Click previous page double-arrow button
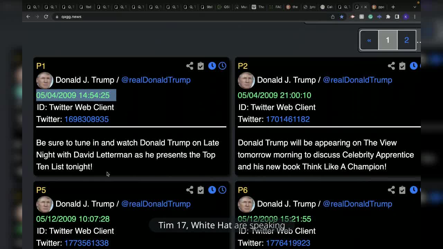This screenshot has width=443, height=249. coord(369,40)
